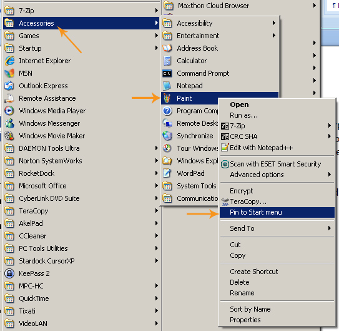Click the MSN butterfly icon
The height and width of the screenshot is (331, 339).
[x=9, y=73]
